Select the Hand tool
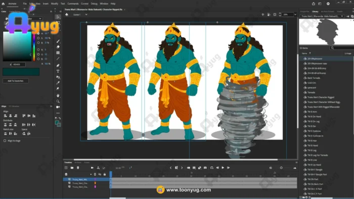 [x=58, y=95]
